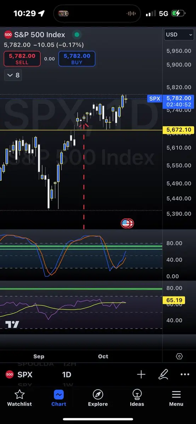Open the Menu tab
The height and width of the screenshot is (424, 196).
pyautogui.click(x=176, y=398)
